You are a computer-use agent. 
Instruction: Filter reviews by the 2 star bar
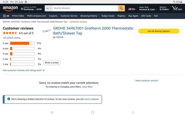click(x=22, y=59)
